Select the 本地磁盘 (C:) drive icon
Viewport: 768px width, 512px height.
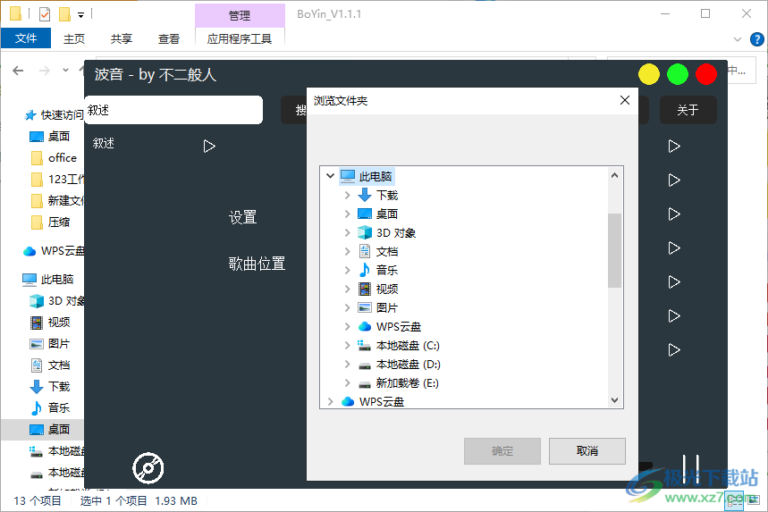[x=364, y=346]
